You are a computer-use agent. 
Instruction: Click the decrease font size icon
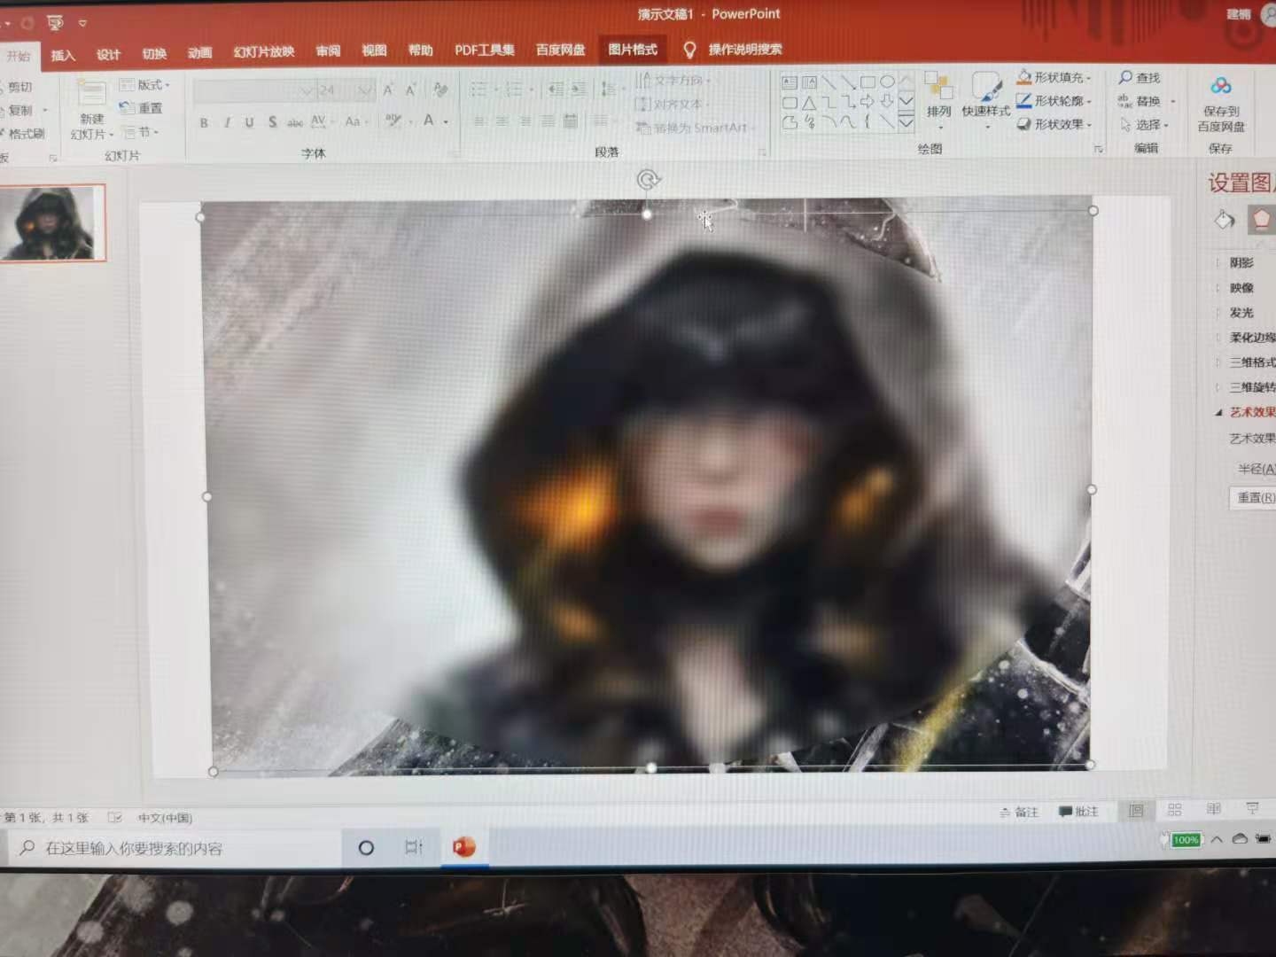pos(410,90)
